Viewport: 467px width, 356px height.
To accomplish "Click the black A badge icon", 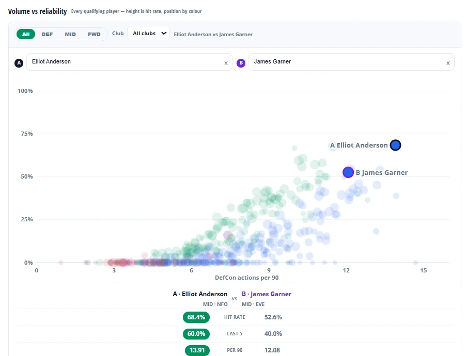I will tap(19, 63).
